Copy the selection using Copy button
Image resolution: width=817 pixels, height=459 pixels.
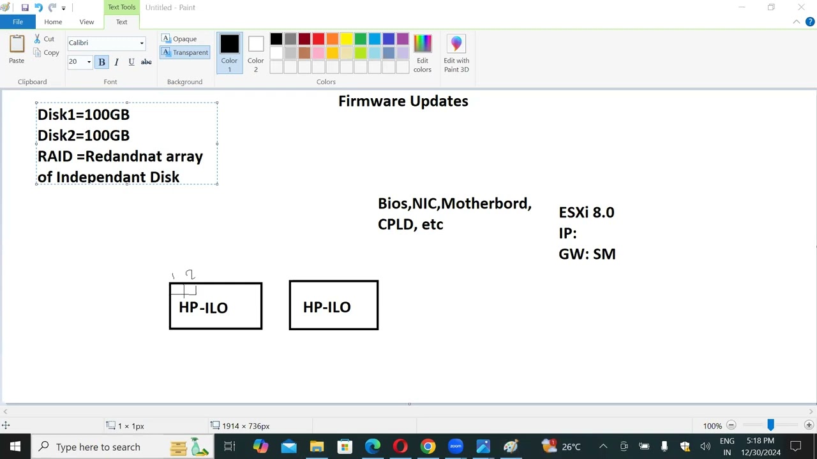pyautogui.click(x=46, y=53)
